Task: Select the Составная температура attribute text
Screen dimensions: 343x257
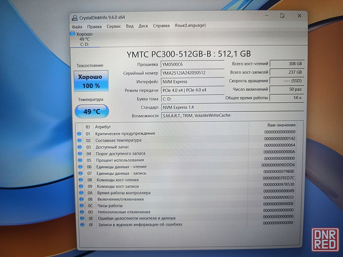Action: point(118,140)
